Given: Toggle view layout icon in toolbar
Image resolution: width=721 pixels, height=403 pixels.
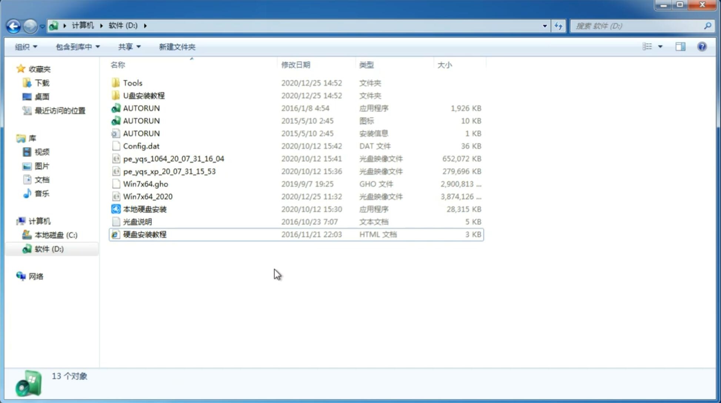Looking at the screenshot, I should 680,47.
